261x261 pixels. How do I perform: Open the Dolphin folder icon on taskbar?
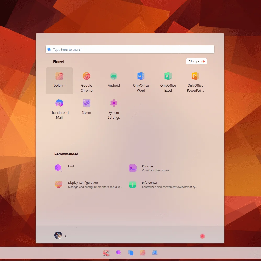(143, 253)
